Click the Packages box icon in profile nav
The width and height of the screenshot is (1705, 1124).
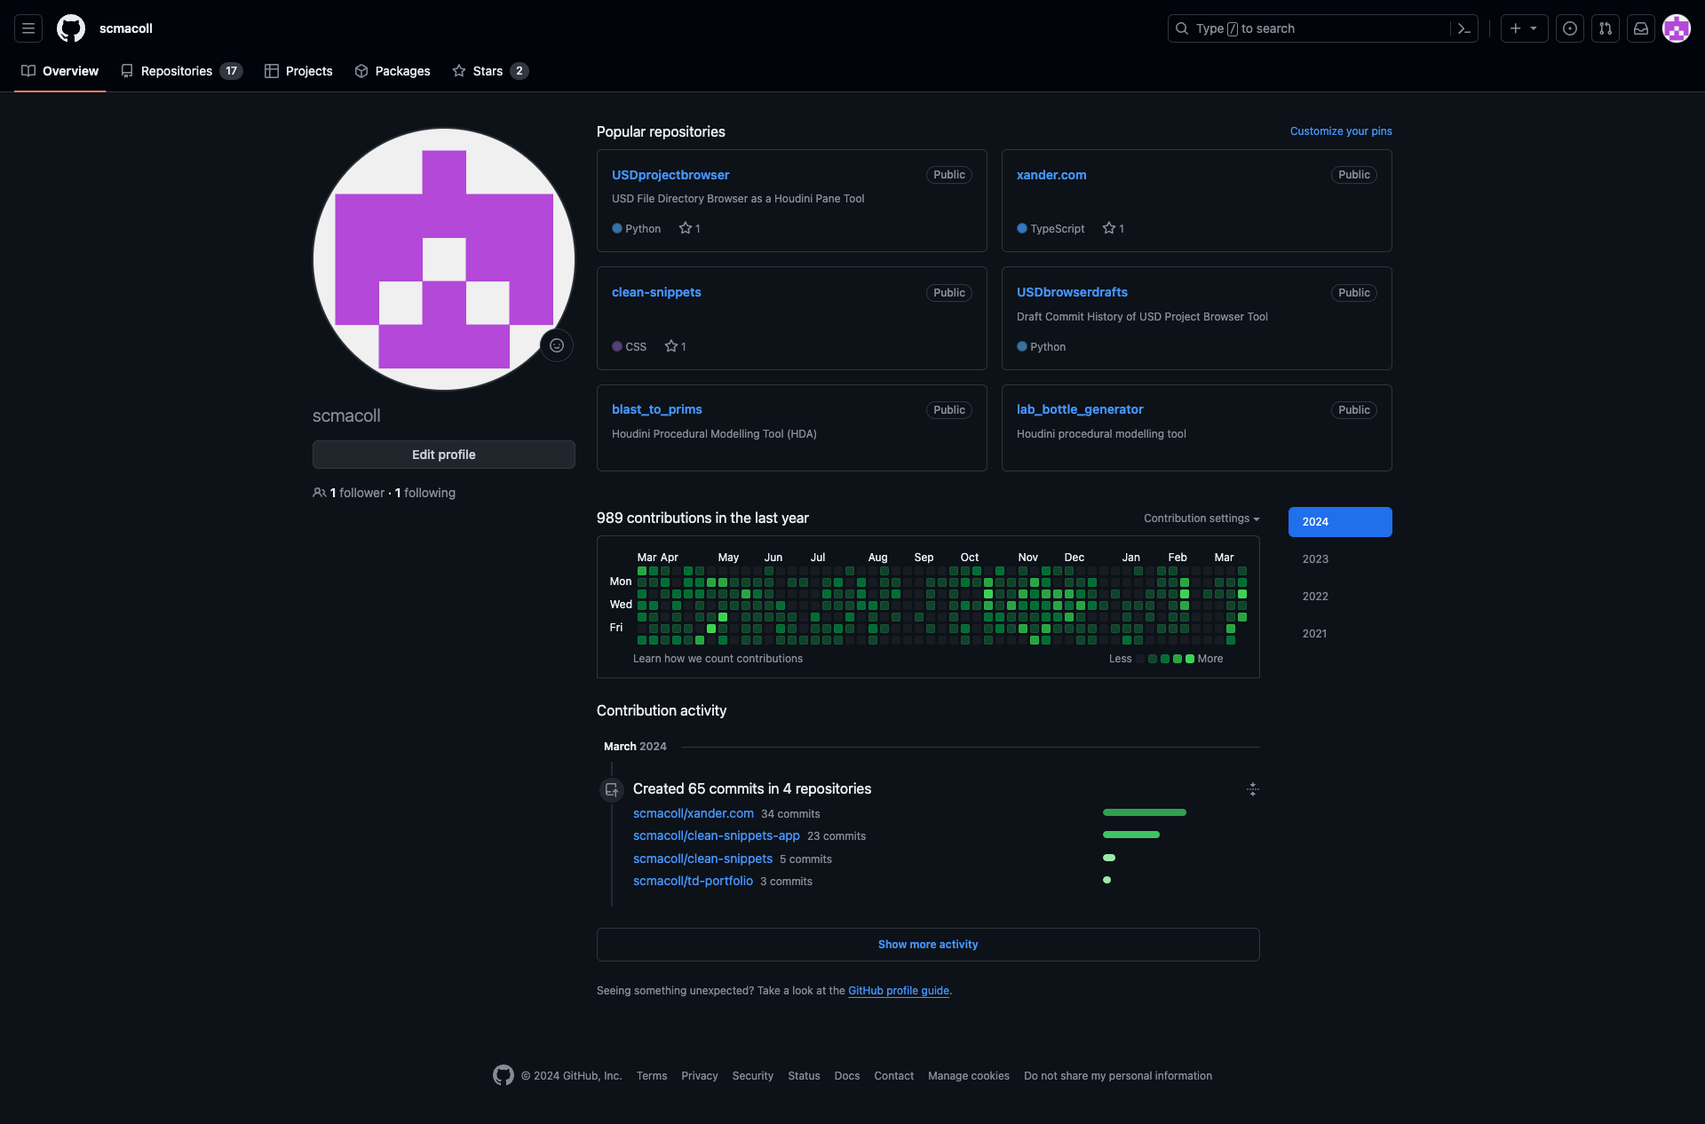coord(361,71)
